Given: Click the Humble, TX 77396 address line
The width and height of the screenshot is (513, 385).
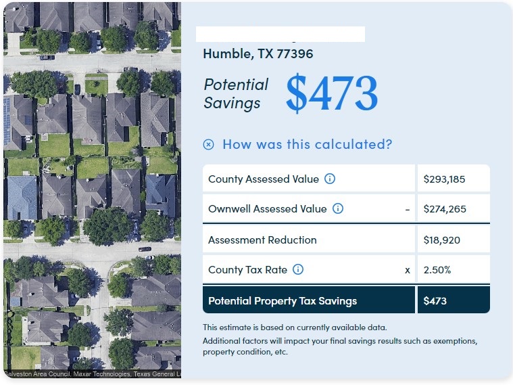Looking at the screenshot, I should 258,53.
